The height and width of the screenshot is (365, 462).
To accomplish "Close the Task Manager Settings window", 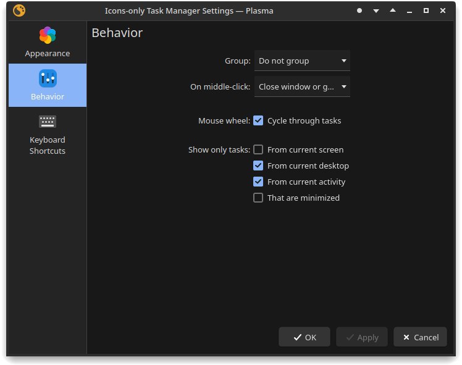I will coord(443,10).
